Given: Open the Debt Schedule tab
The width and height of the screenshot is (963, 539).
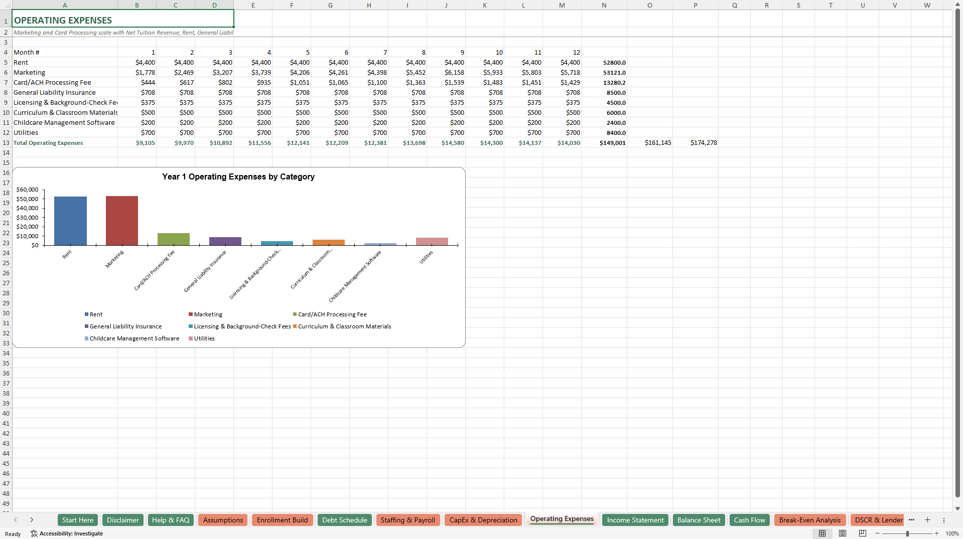Looking at the screenshot, I should tap(345, 520).
